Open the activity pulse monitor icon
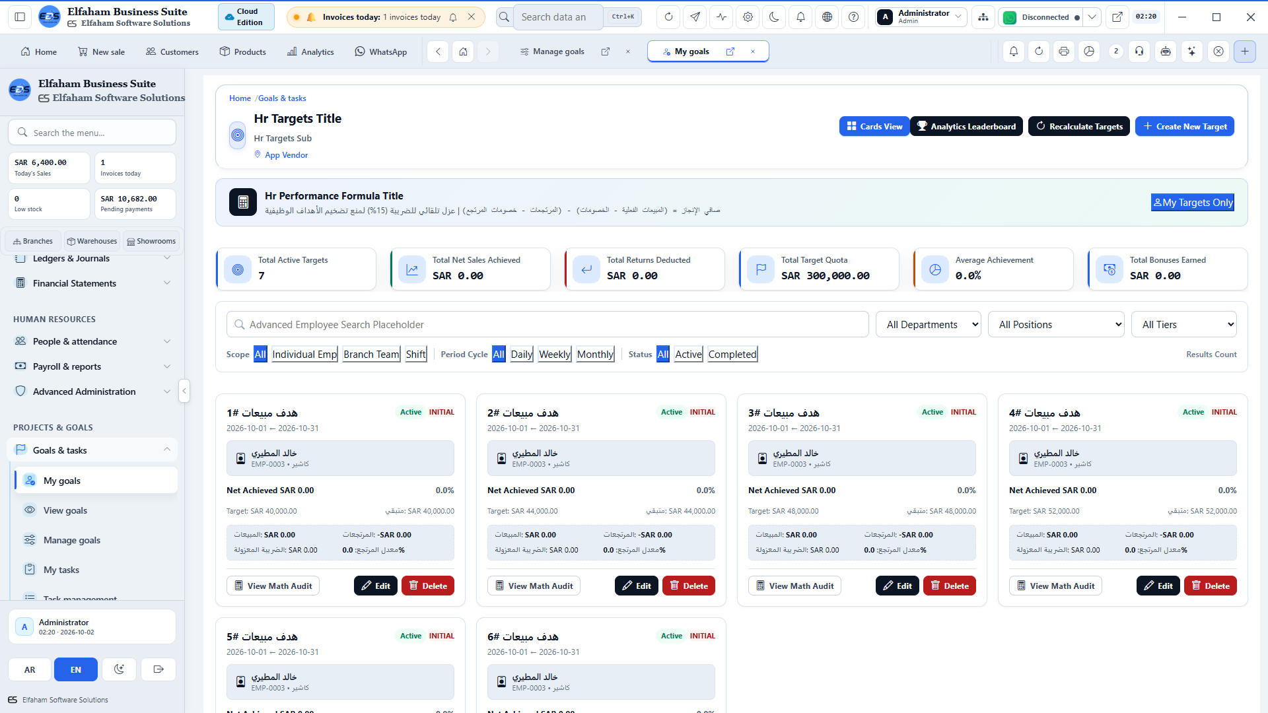Image resolution: width=1268 pixels, height=713 pixels. 721,17
